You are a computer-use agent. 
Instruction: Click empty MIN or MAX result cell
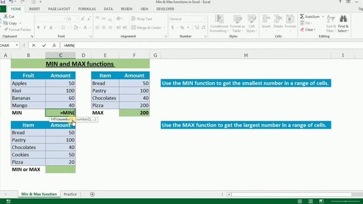point(61,169)
